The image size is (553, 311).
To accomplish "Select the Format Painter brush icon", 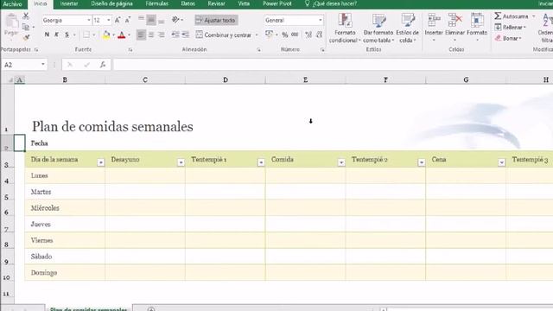I will [x=26, y=37].
